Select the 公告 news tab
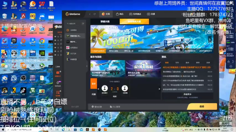 pos(177,62)
